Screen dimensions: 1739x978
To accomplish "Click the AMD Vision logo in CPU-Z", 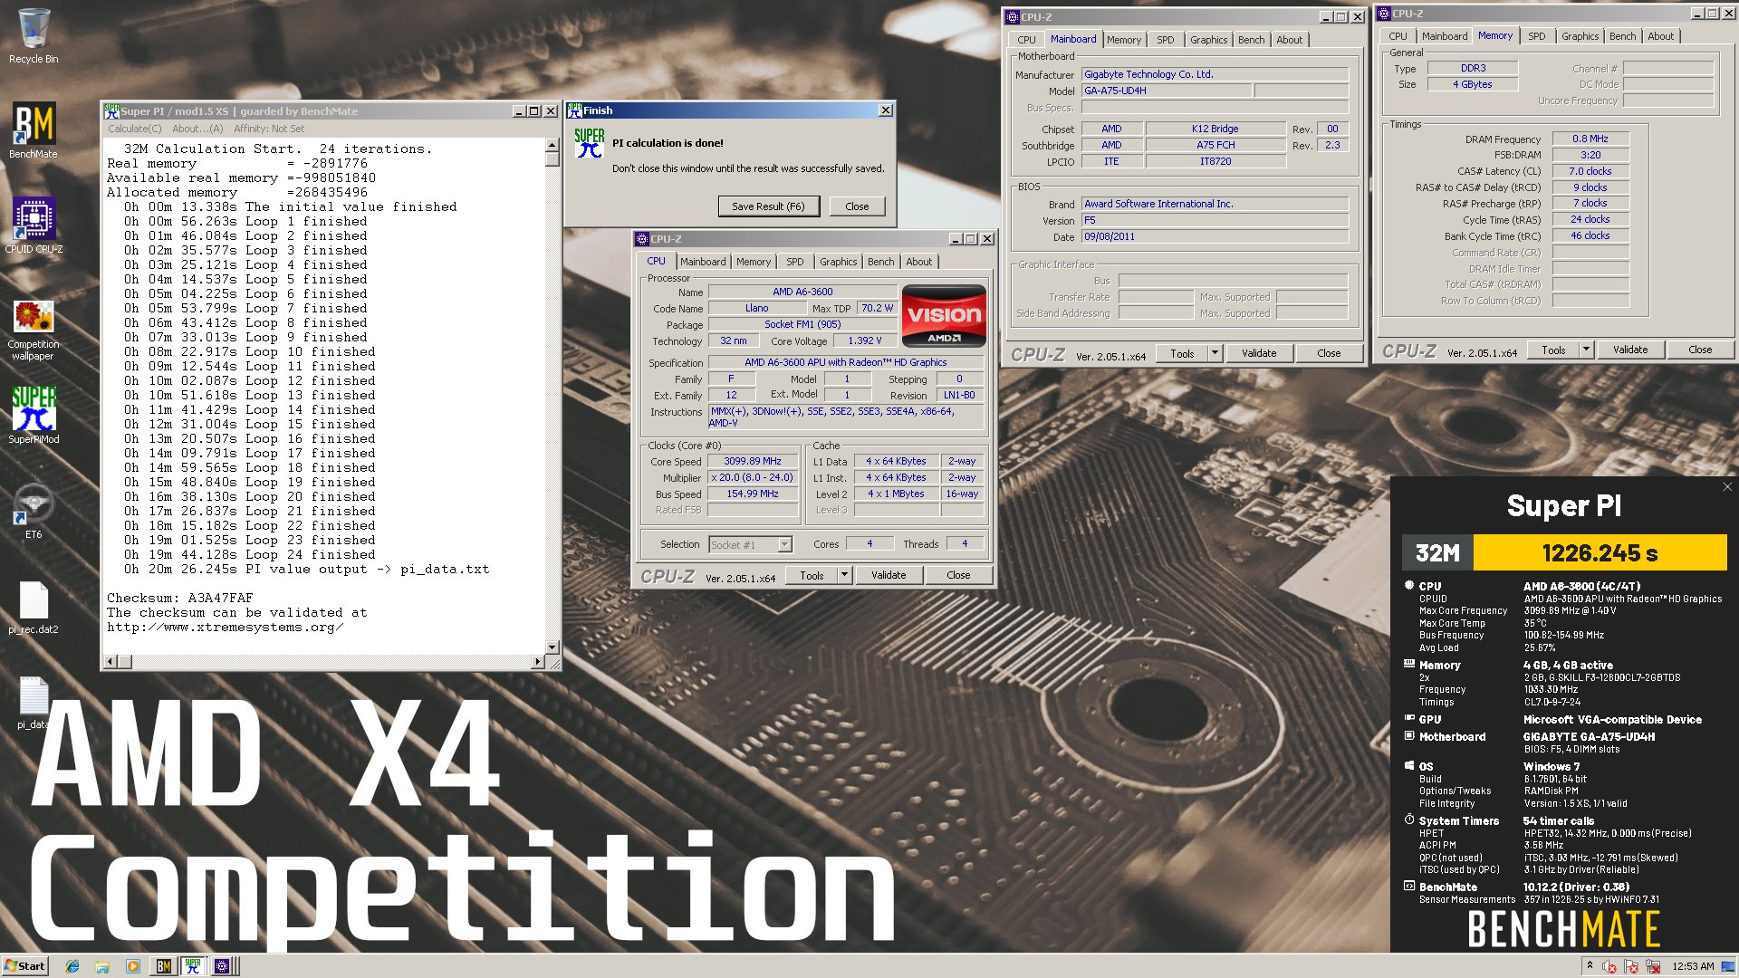I will point(944,316).
